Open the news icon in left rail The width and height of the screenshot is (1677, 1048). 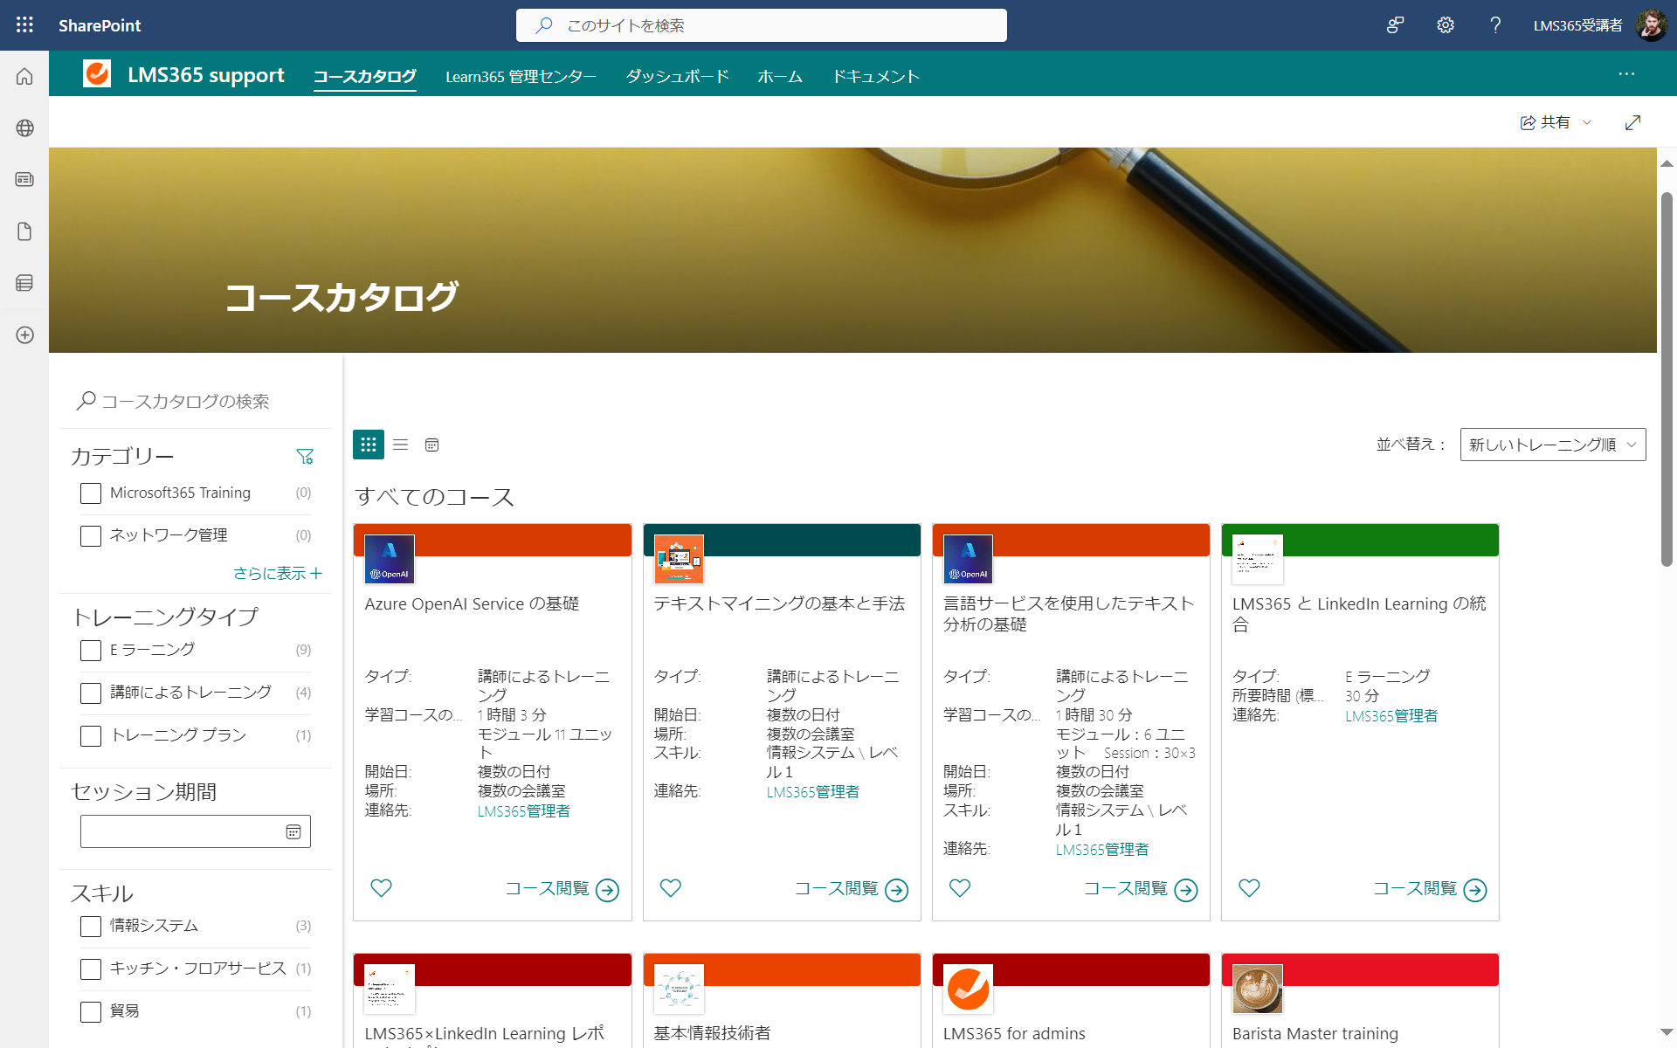(x=24, y=180)
